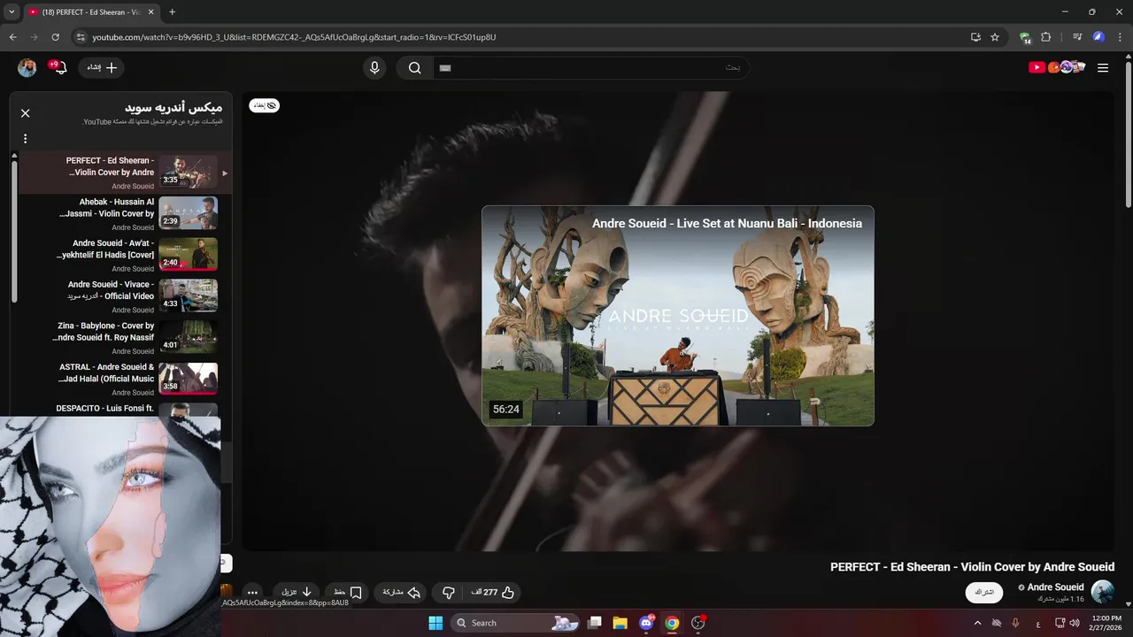Viewport: 1133px width, 637px height.
Task: Select DESPACITO - Luis Fonsi playlist title
Action: (x=104, y=409)
